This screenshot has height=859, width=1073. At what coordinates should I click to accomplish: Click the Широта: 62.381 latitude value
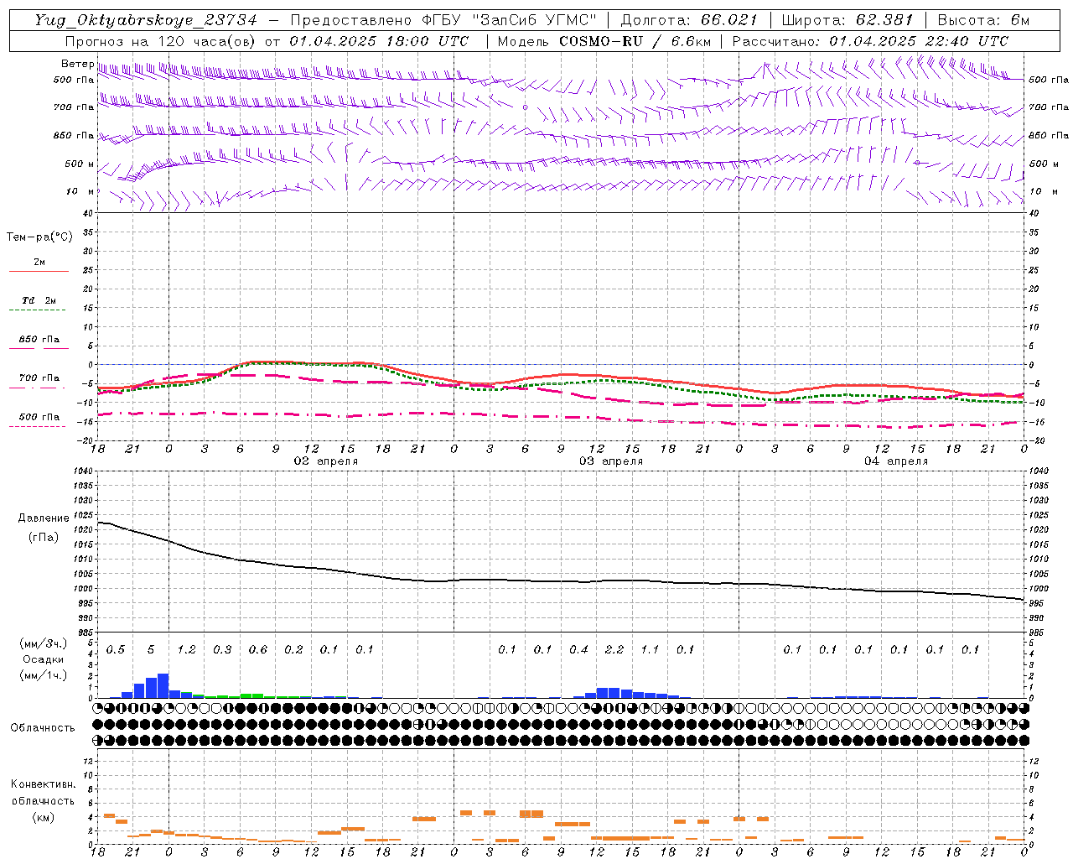[x=847, y=20]
